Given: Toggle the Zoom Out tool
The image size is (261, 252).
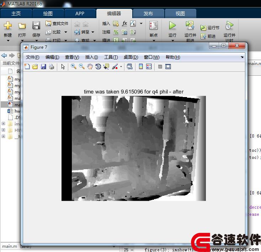Looking at the screenshot, I should (x=82, y=66).
